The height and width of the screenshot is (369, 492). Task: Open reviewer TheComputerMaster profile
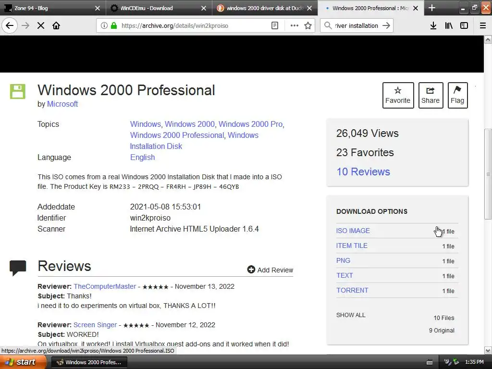(x=105, y=286)
